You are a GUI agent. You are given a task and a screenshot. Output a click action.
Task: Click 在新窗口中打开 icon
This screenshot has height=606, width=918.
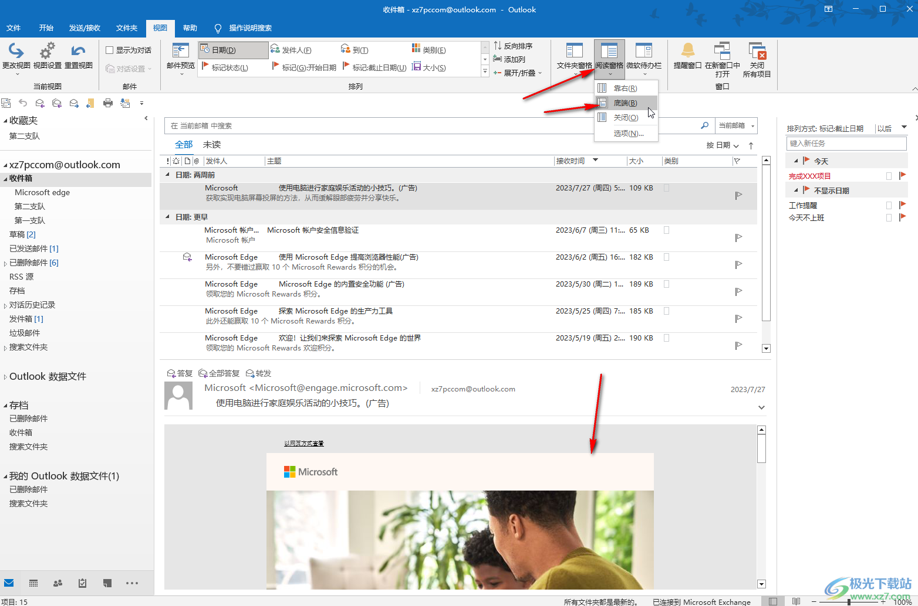pyautogui.click(x=722, y=50)
